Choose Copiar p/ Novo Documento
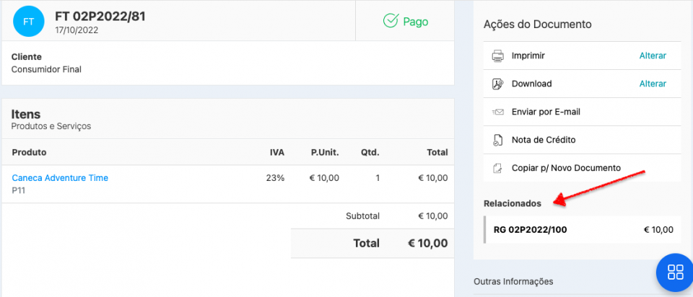Viewport: 693px width, 297px height. [566, 168]
